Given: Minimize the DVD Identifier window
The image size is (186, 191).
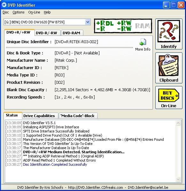Looking at the screenshot, I should pos(166,5).
